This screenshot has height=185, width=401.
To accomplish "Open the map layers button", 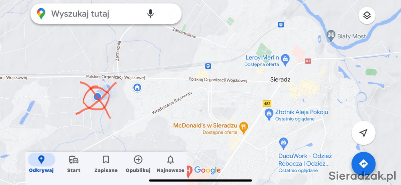I will pyautogui.click(x=367, y=15).
